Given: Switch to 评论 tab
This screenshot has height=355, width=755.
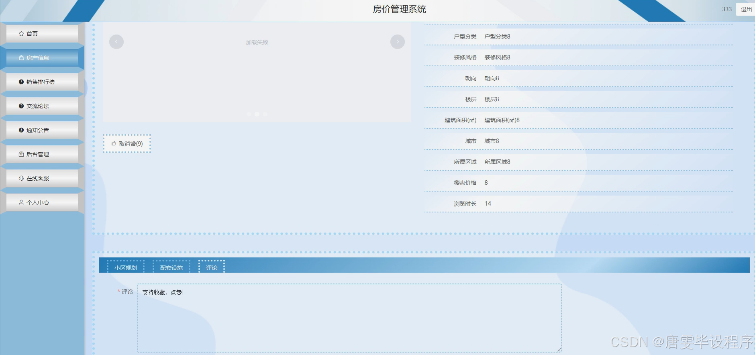Looking at the screenshot, I should (212, 267).
